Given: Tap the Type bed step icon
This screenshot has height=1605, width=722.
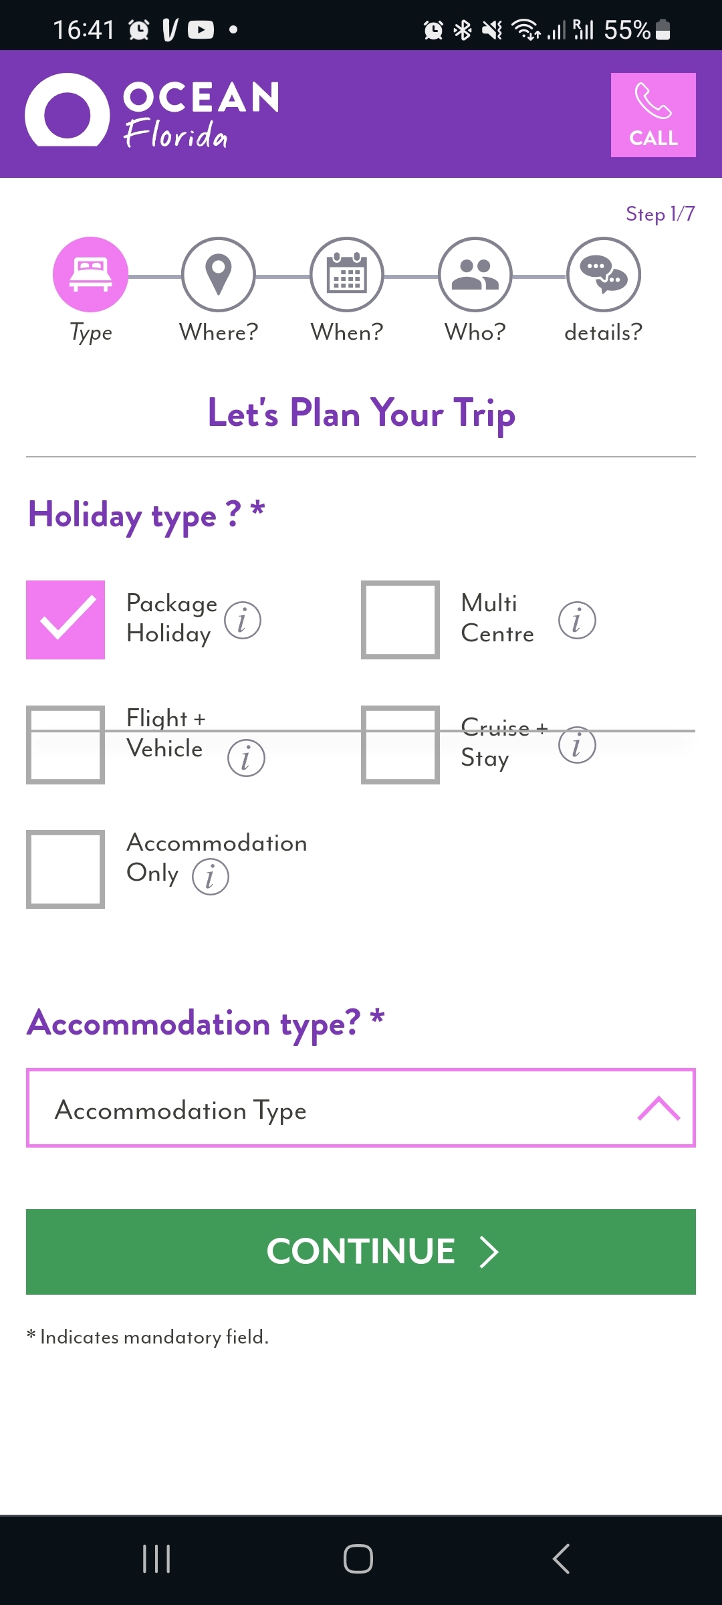Looking at the screenshot, I should pyautogui.click(x=90, y=274).
